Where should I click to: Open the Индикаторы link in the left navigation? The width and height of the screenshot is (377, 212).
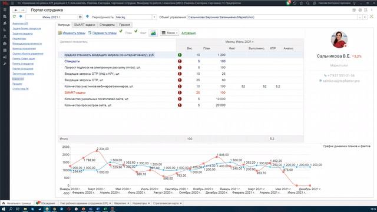[19, 39]
